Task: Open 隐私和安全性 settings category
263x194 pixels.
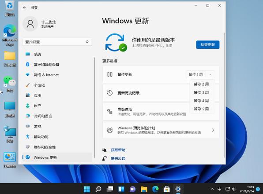Action: click(x=57, y=147)
